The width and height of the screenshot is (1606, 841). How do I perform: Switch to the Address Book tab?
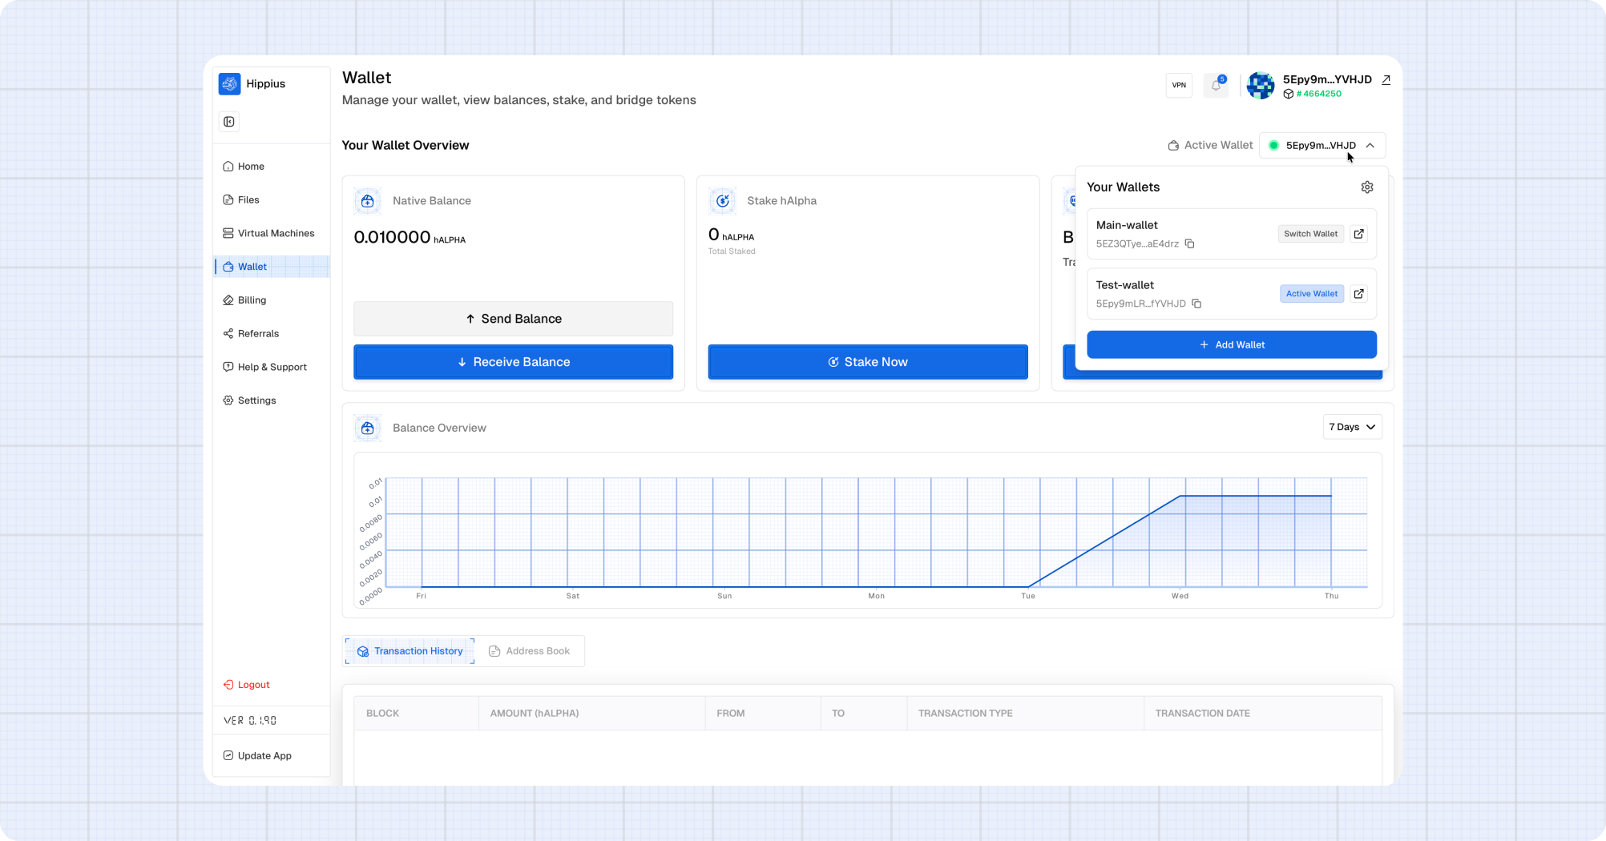point(530,651)
